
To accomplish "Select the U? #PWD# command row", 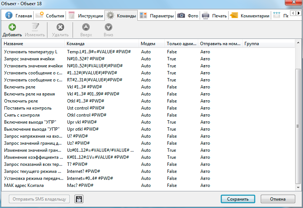I will (148, 136).
